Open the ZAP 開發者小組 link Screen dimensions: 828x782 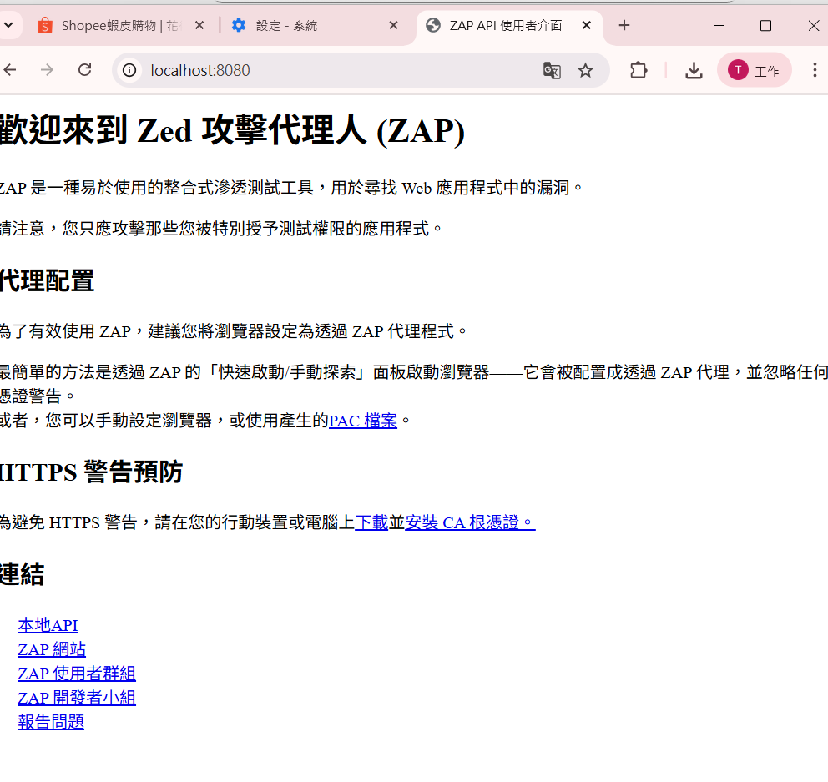(77, 698)
